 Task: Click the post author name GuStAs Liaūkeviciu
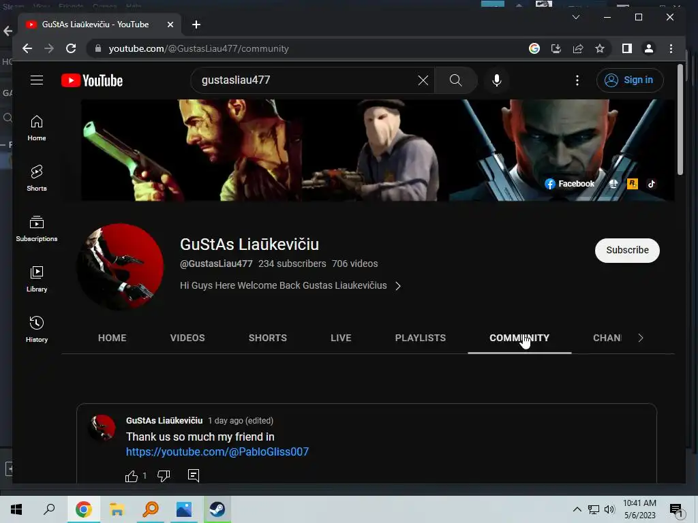[x=164, y=421]
